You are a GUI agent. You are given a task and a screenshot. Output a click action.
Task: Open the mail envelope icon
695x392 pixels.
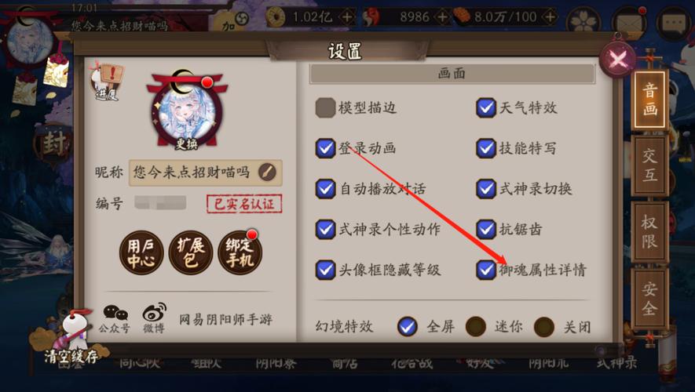click(628, 21)
